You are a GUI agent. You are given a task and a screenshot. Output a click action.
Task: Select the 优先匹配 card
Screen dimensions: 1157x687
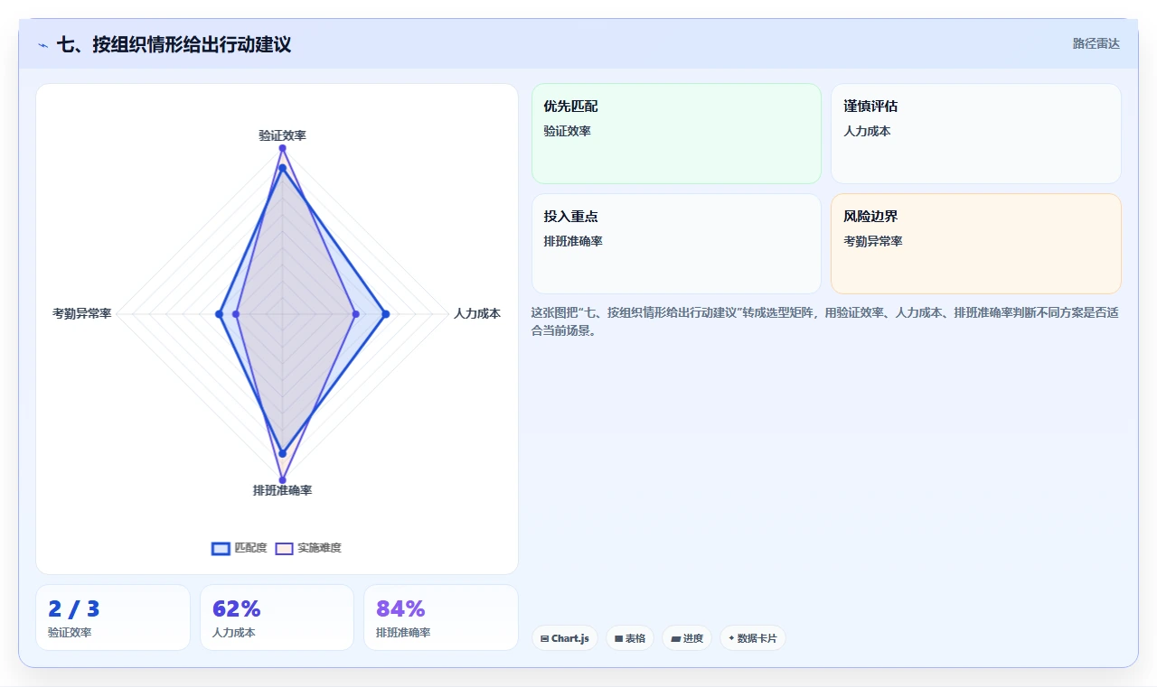676,134
